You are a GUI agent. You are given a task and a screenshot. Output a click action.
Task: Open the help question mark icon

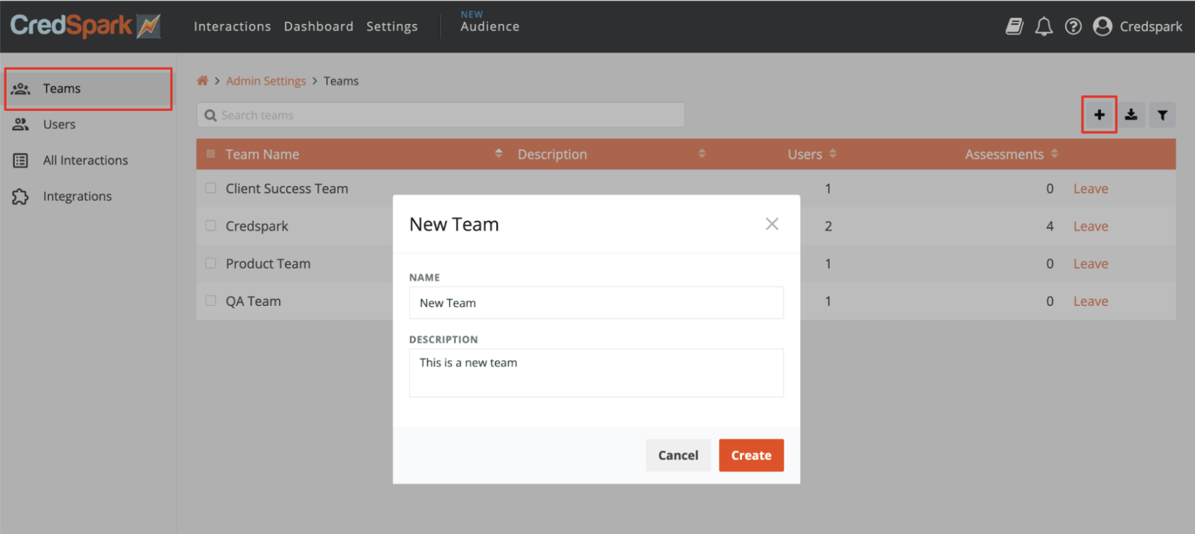pos(1073,26)
